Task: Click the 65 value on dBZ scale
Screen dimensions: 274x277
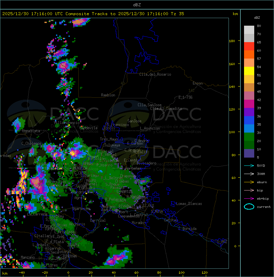Action: pyautogui.click(x=259, y=42)
